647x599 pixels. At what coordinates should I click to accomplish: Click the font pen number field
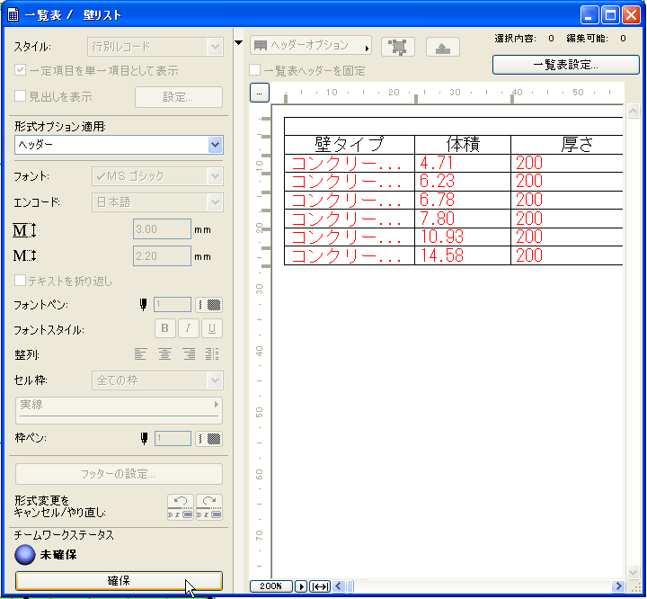(173, 305)
